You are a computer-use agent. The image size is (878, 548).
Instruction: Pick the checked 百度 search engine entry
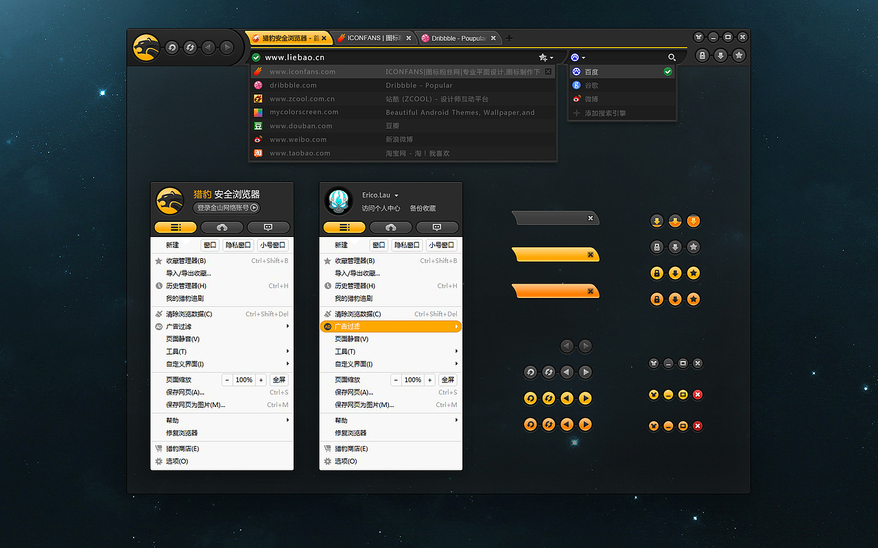[x=621, y=72]
